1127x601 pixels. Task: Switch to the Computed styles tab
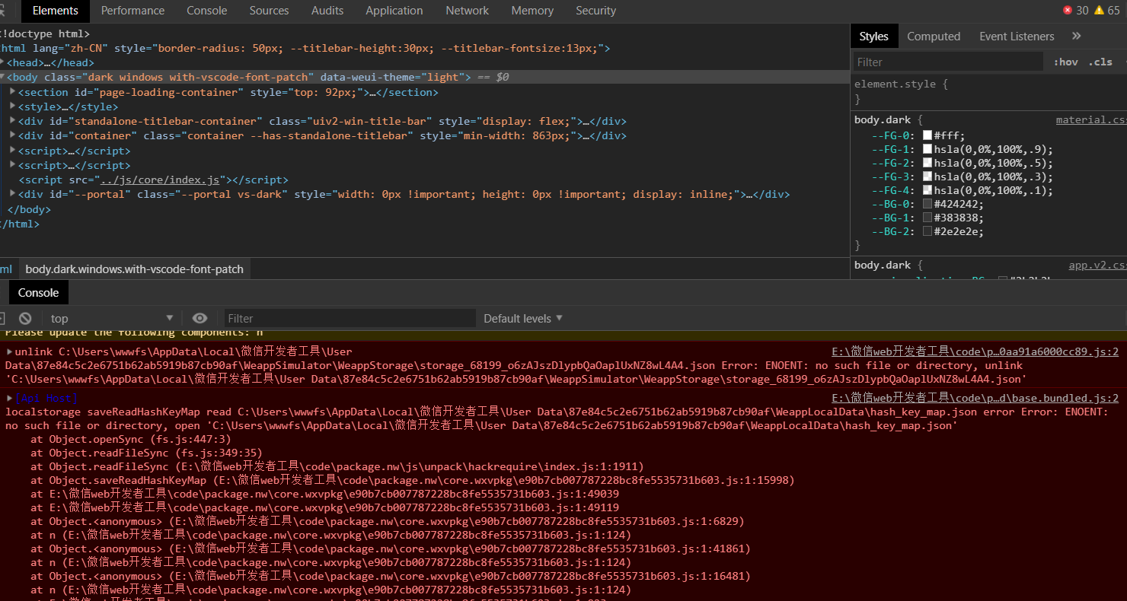tap(934, 36)
